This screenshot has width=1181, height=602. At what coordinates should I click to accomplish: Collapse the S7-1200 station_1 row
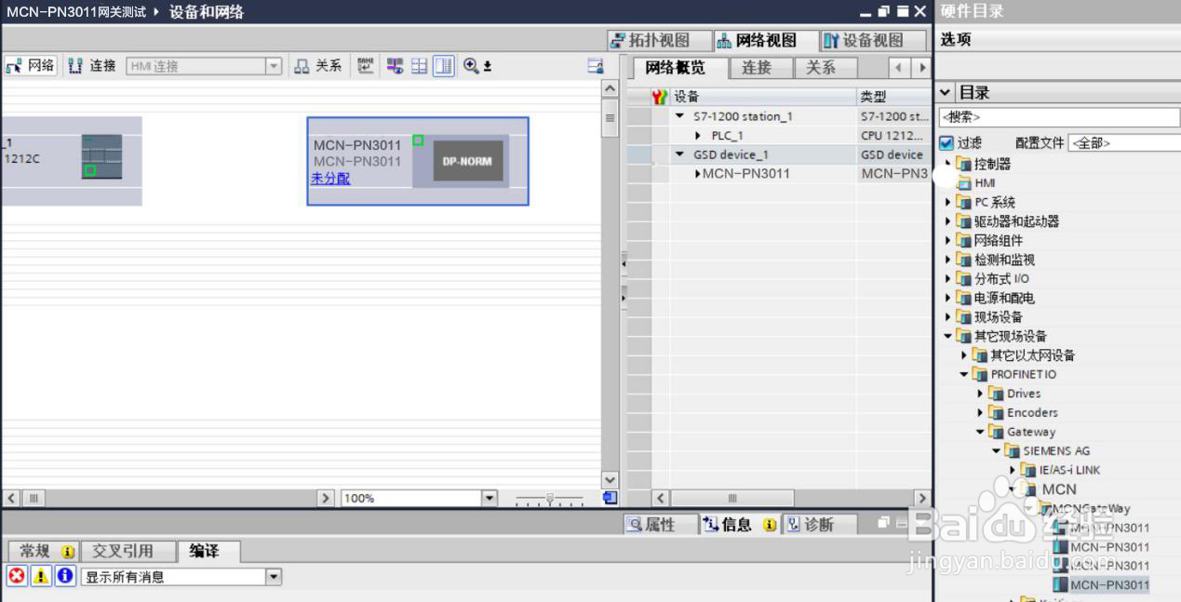point(680,116)
